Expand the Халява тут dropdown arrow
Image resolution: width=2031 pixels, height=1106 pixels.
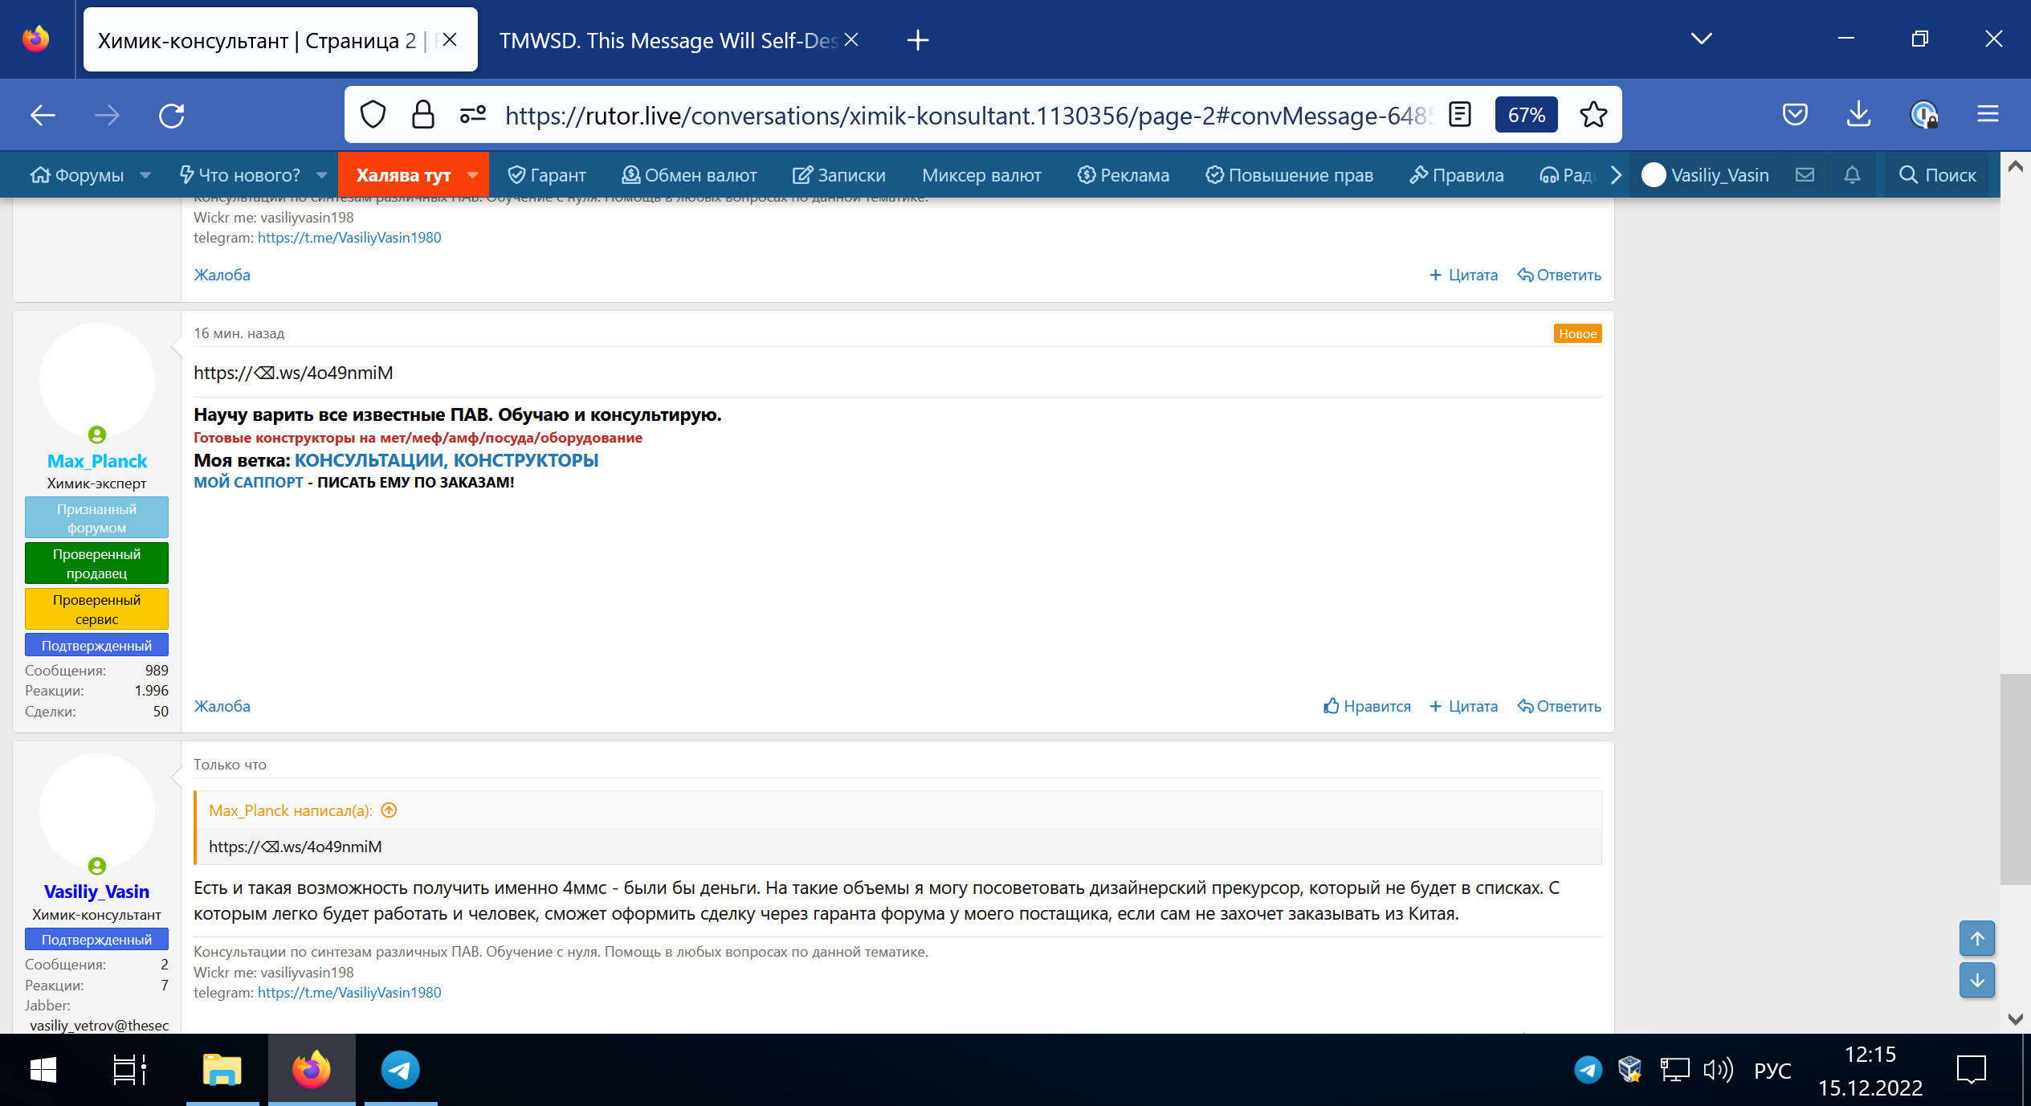pos(473,175)
